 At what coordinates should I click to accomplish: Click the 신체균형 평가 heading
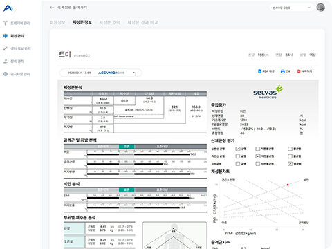[x=223, y=141]
